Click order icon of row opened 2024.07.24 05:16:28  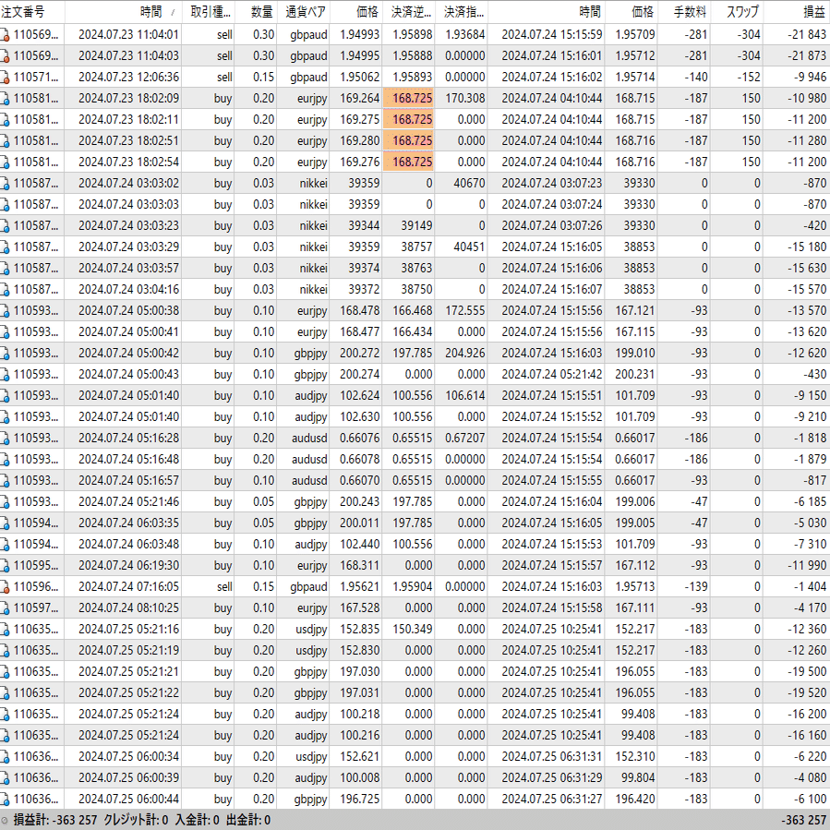tap(5, 439)
